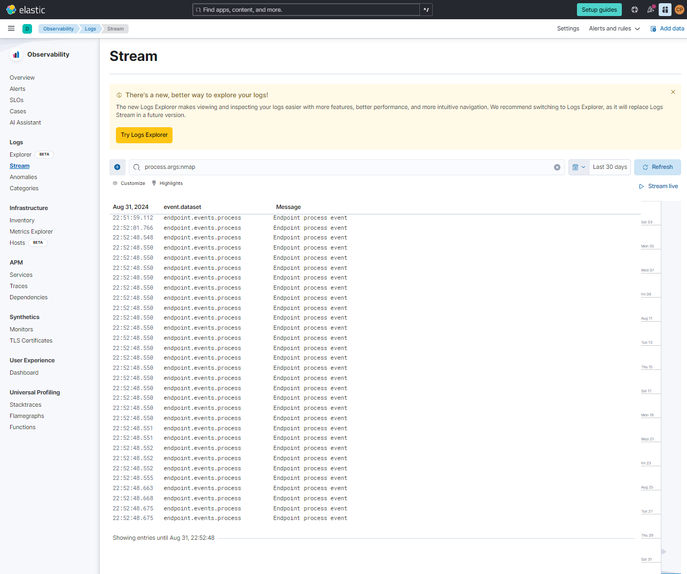Screen dimensions: 687x574
Task: Open the calendar quick date menu
Action: [579, 167]
